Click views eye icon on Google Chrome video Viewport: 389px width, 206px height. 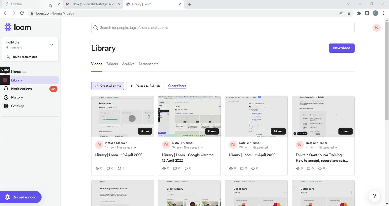164,169
